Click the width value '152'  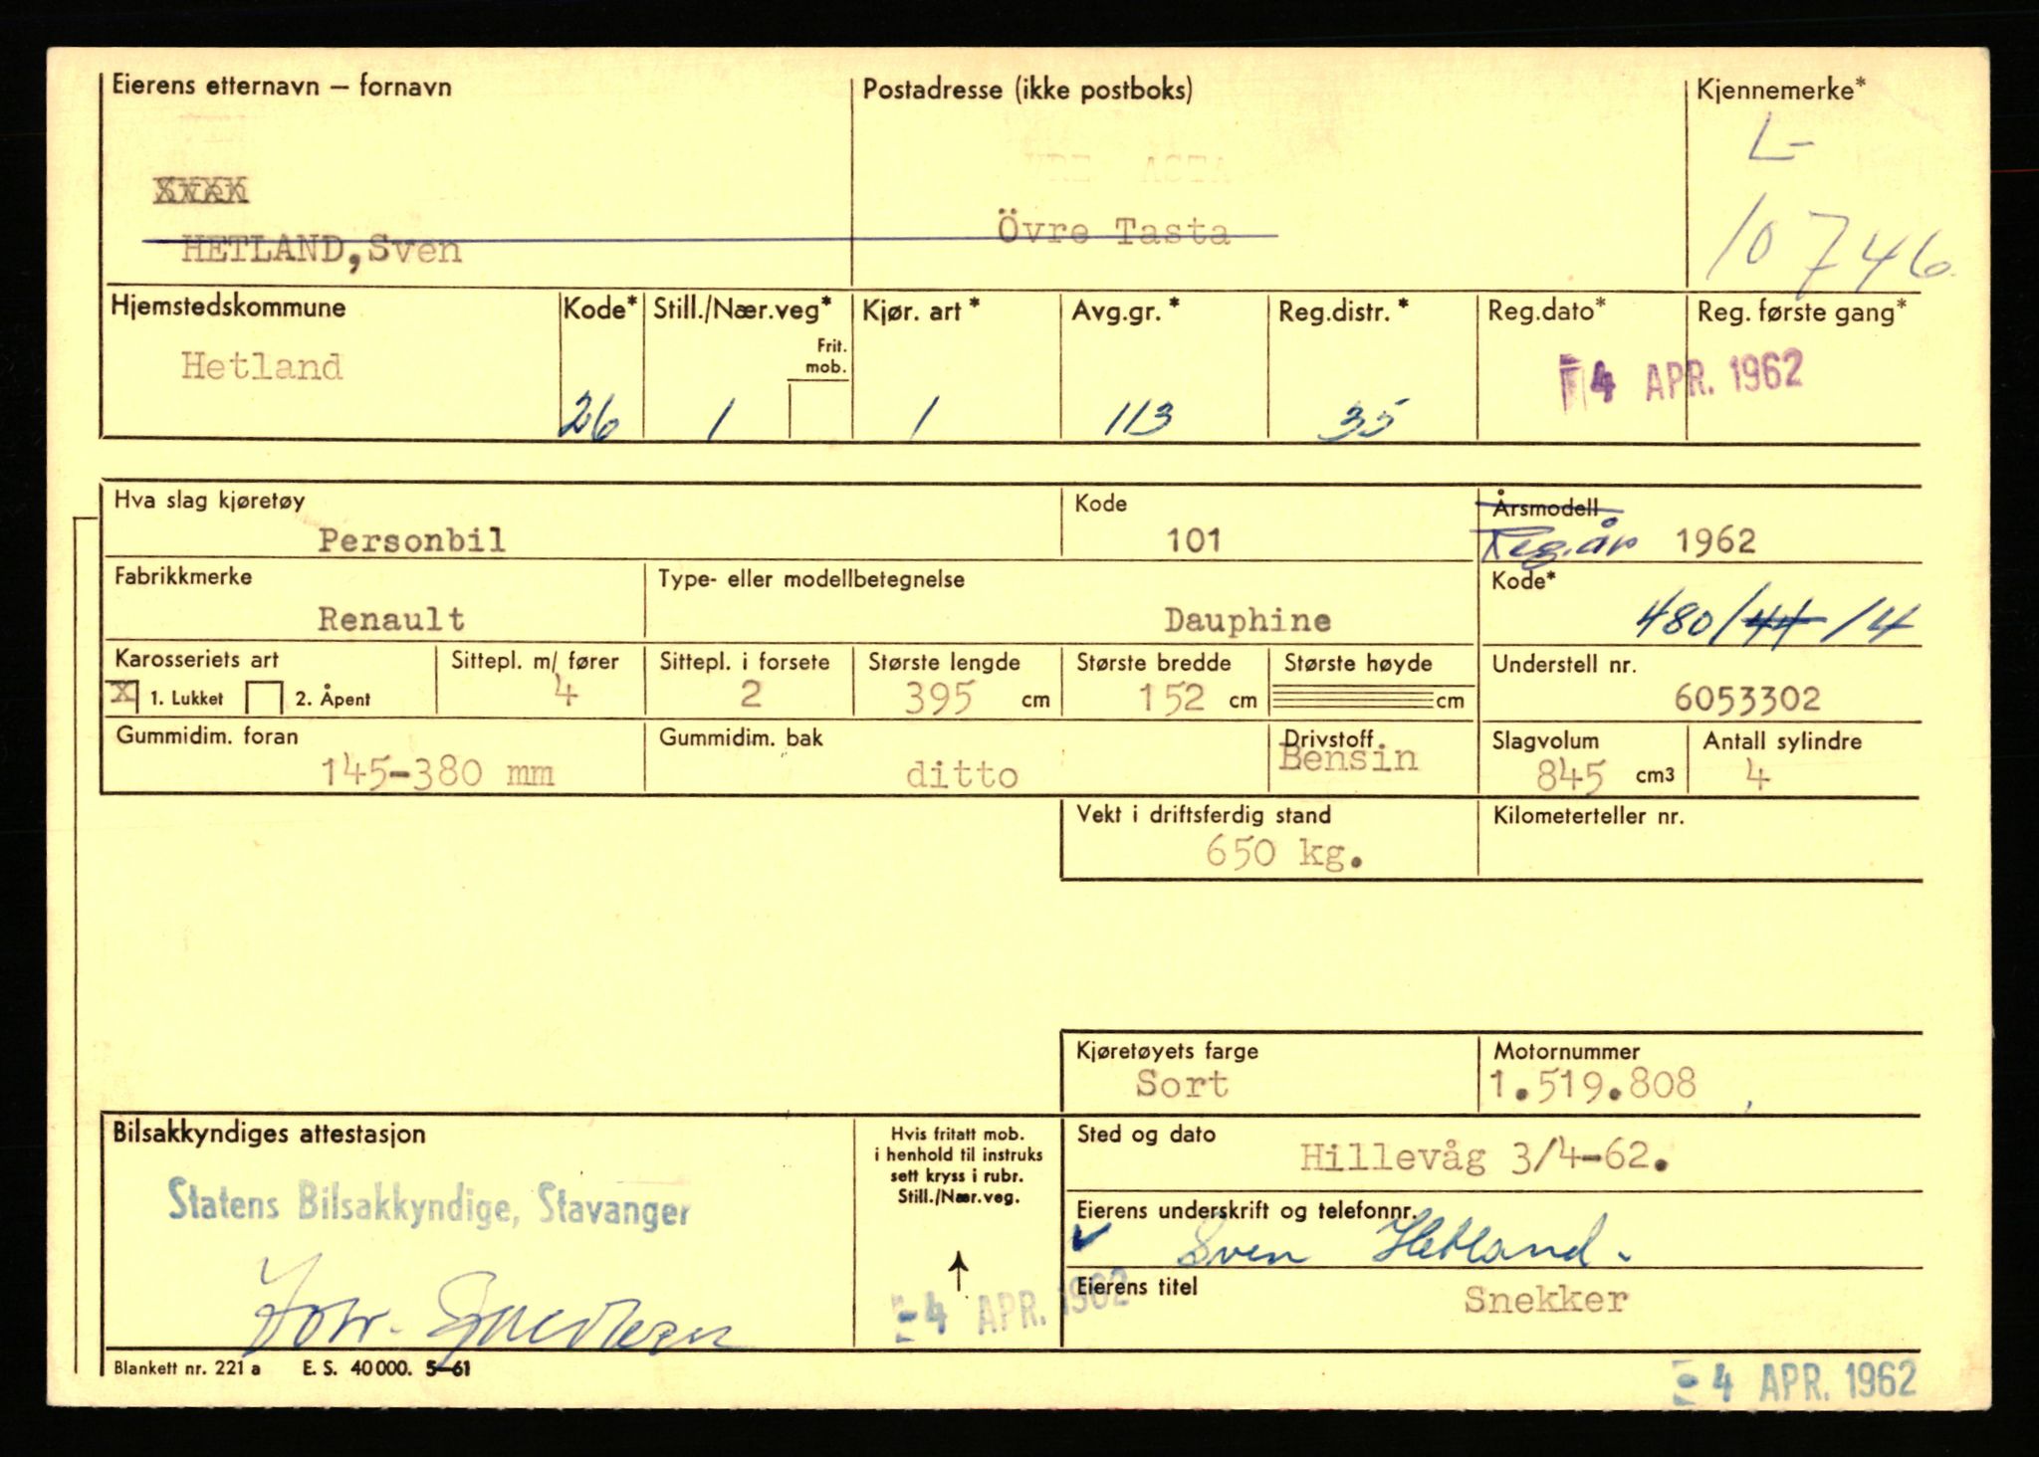1172,699
